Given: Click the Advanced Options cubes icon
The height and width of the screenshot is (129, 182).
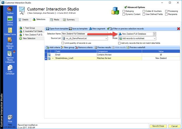Looking at the screenshot, I should 115,11.
